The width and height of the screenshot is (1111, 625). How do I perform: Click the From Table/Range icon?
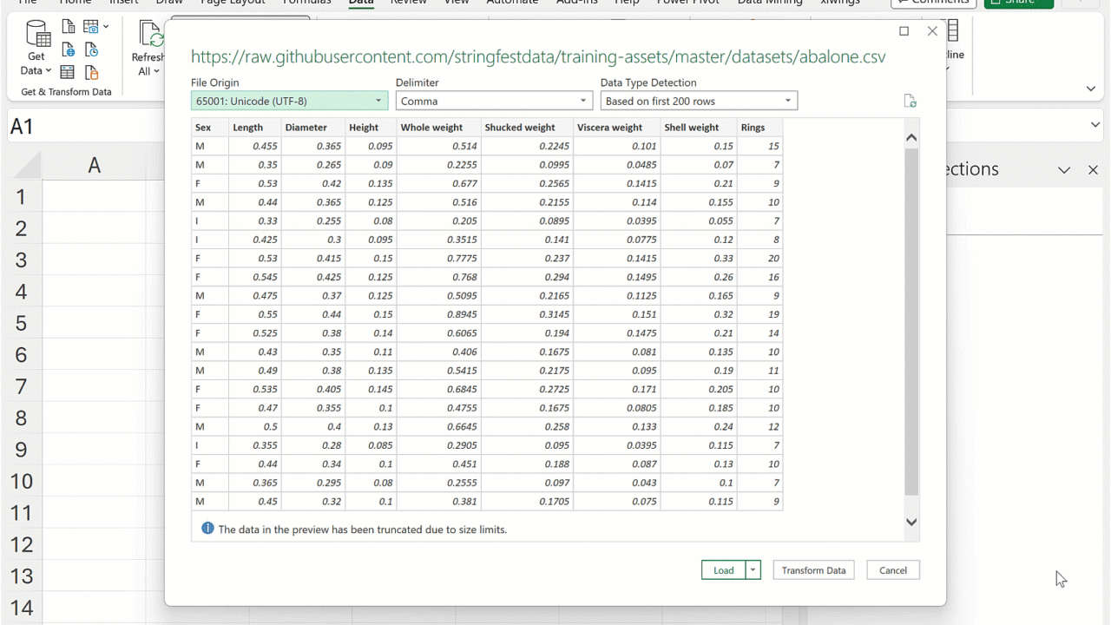[68, 73]
